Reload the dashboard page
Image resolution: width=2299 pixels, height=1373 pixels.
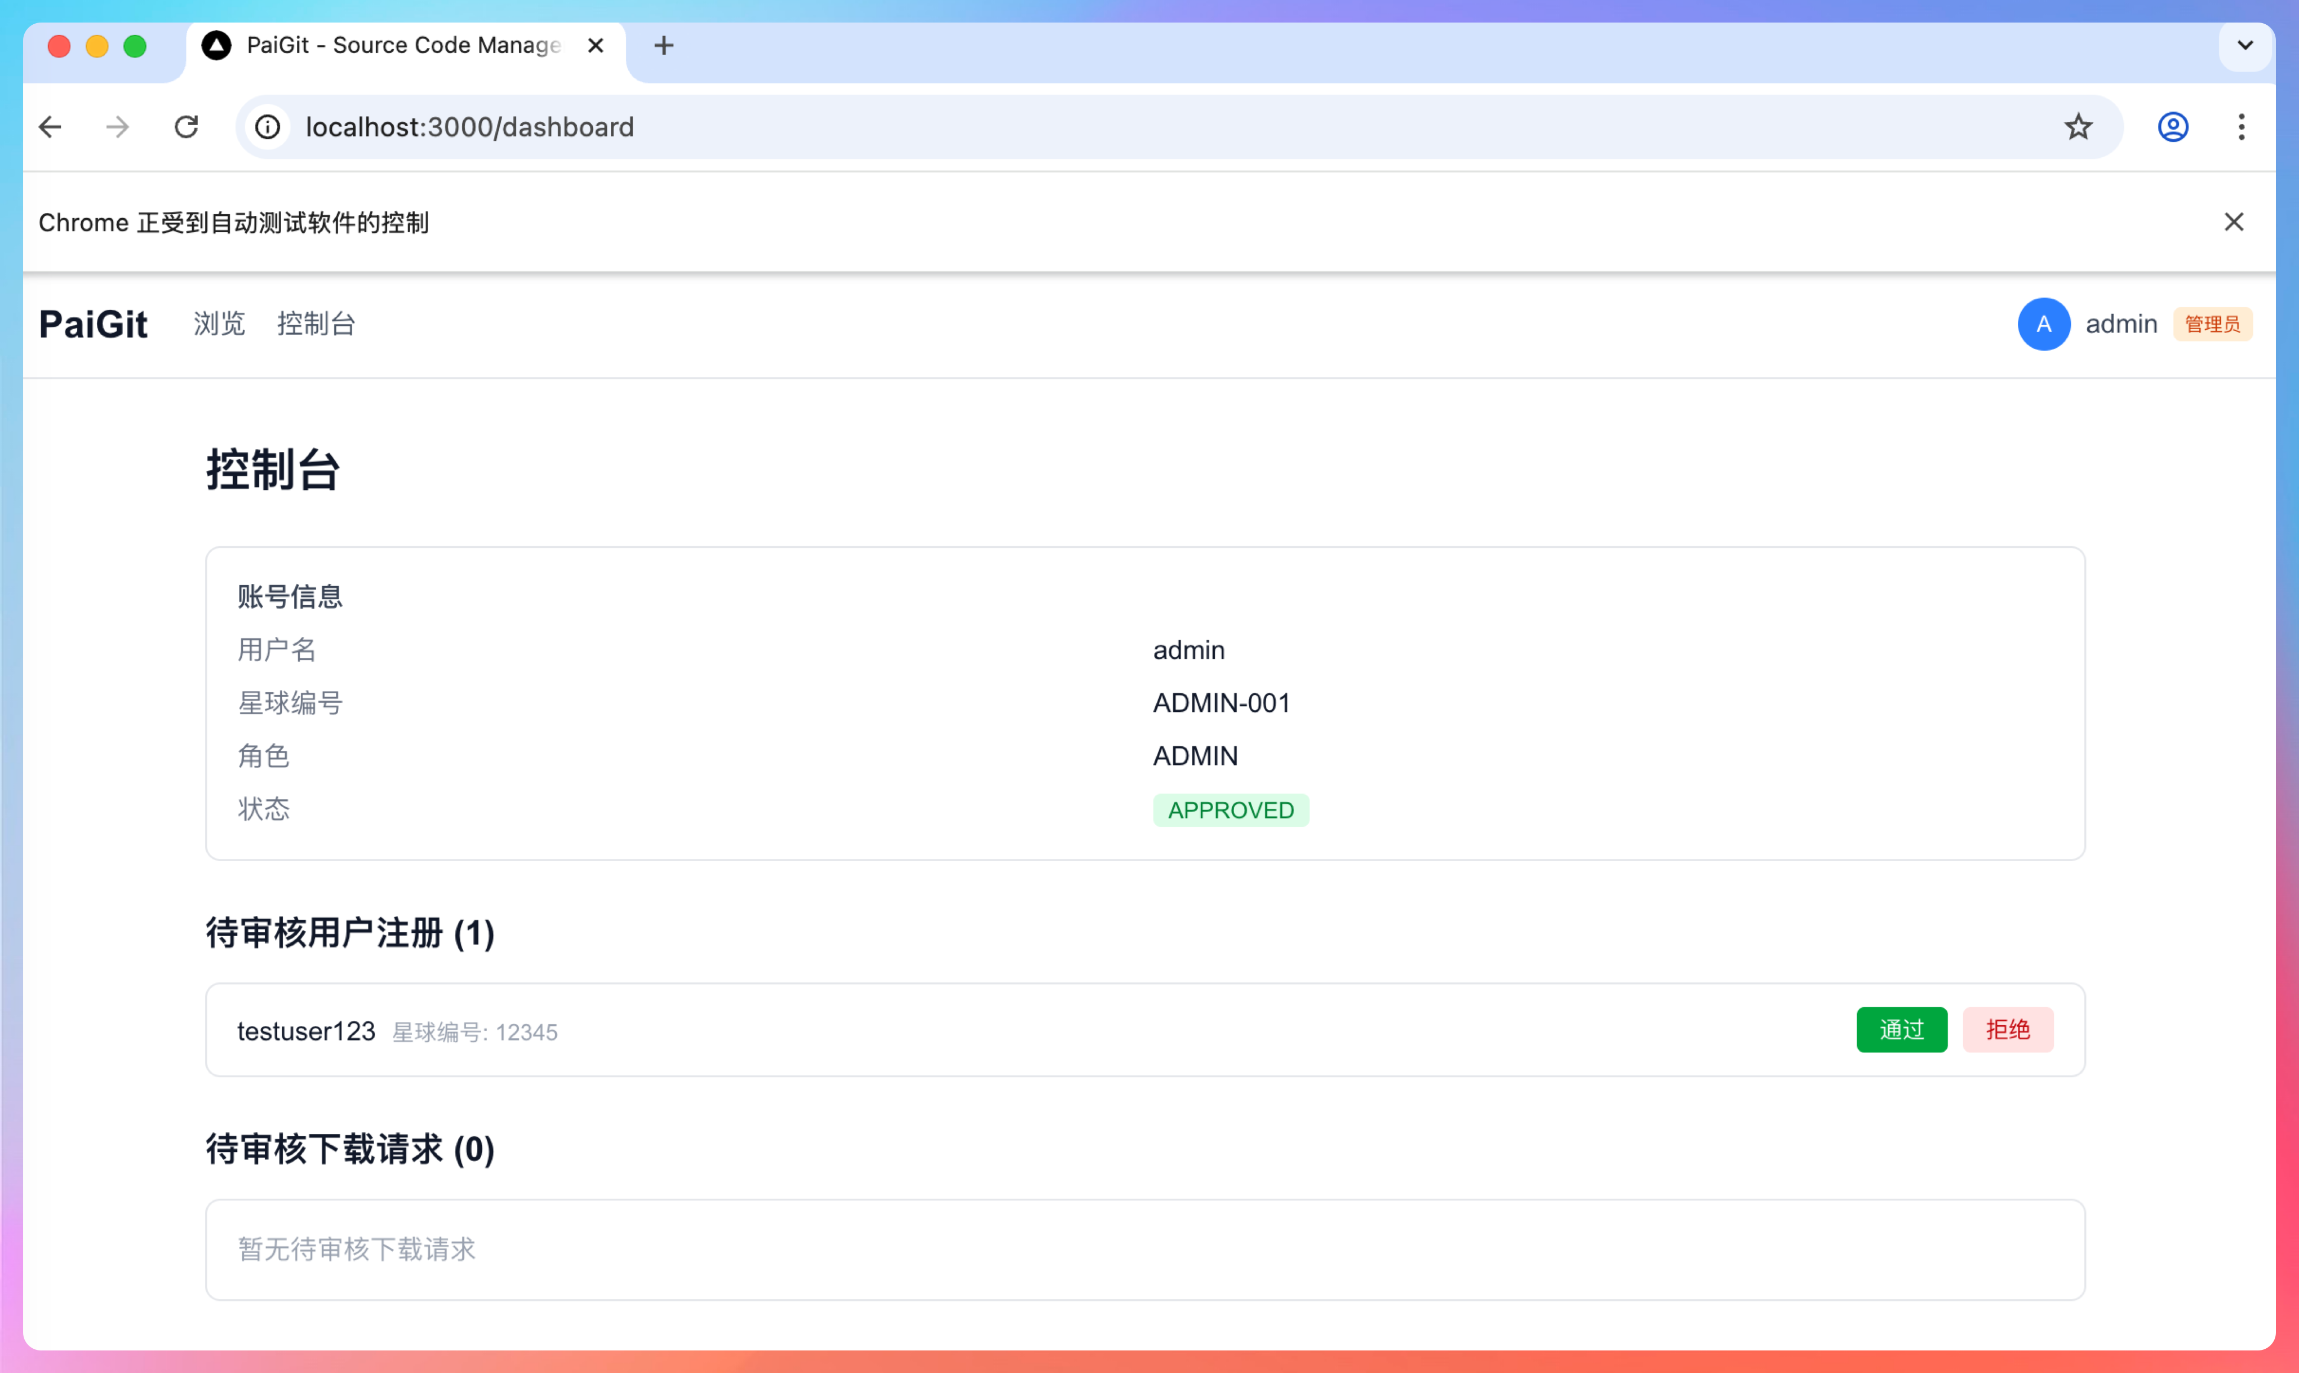186,127
